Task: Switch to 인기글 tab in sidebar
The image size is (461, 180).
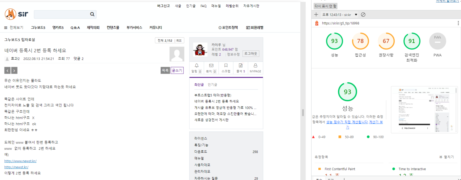Action: (212, 85)
